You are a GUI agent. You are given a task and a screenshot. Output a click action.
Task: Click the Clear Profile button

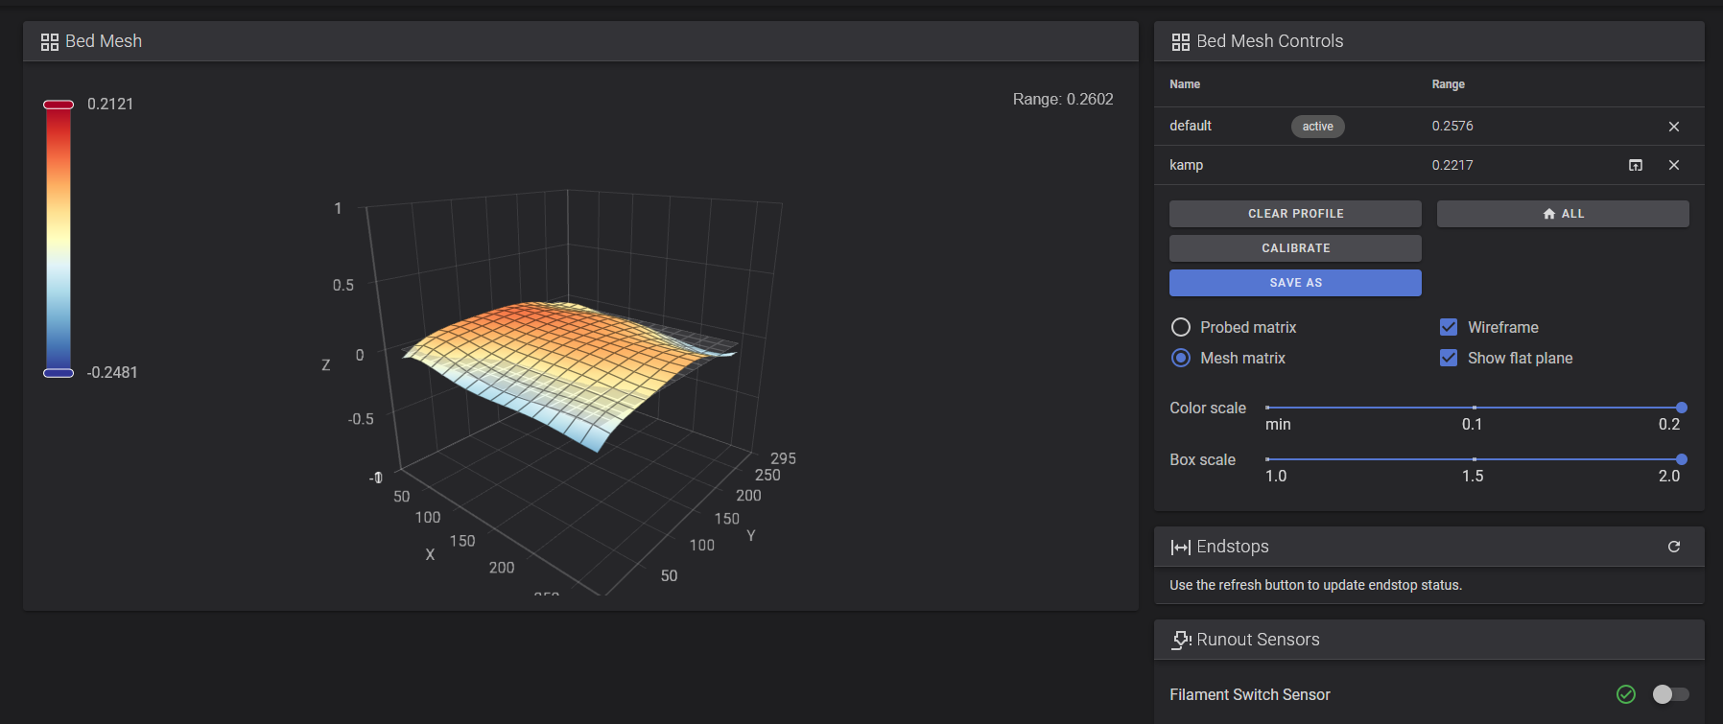click(x=1295, y=214)
